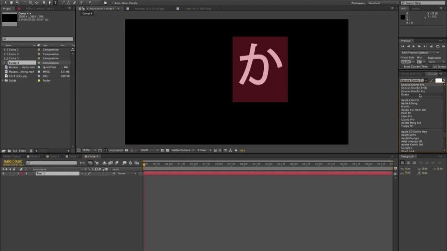
Task: Click the timeline current timecode 0;00;00;00
Action: tap(13, 162)
